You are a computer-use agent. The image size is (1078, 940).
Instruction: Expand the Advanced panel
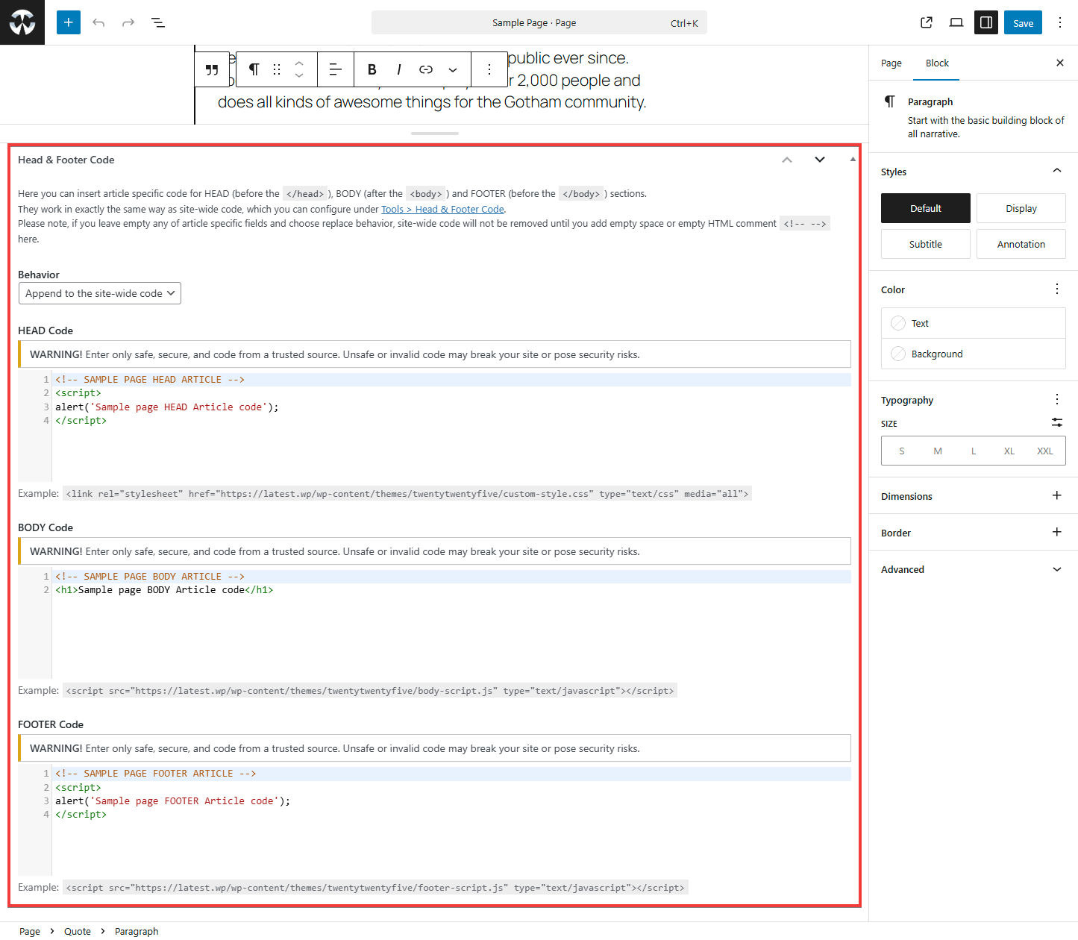tap(974, 569)
